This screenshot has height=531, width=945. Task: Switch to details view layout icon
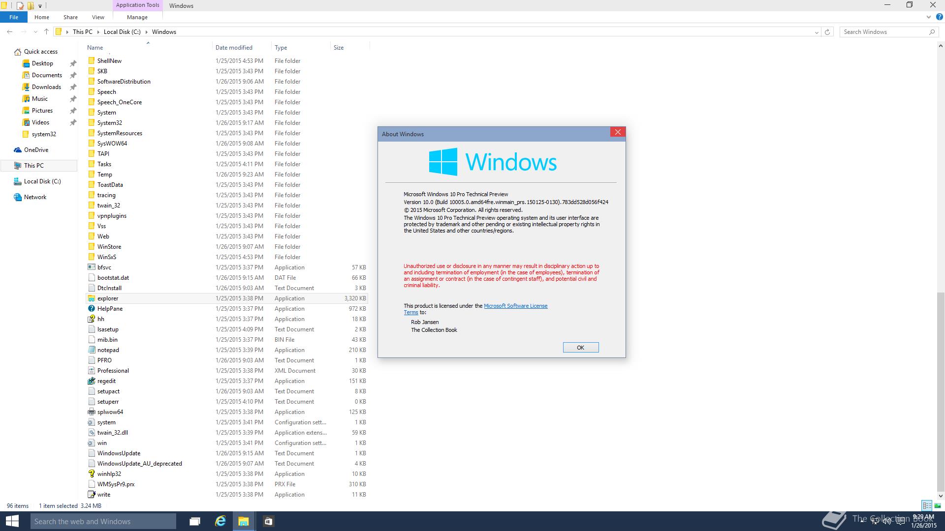click(927, 505)
